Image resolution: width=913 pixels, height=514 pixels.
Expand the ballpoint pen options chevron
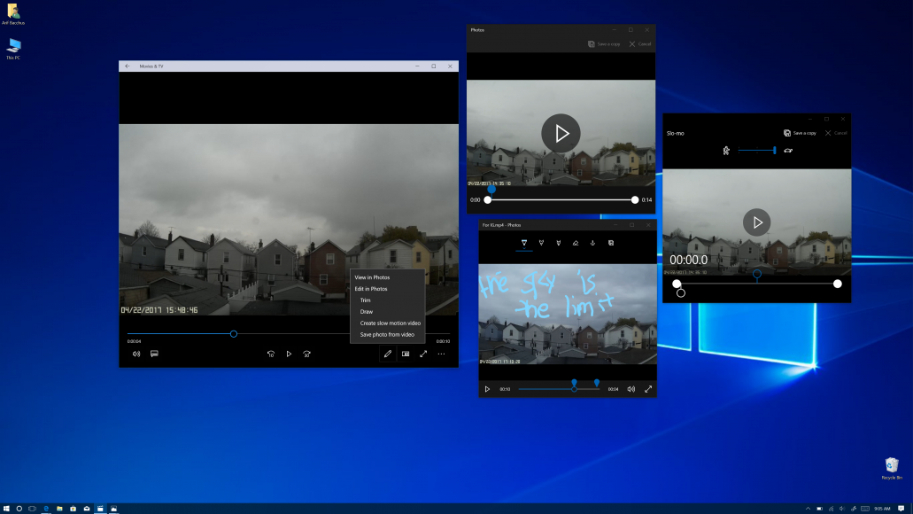tap(524, 246)
